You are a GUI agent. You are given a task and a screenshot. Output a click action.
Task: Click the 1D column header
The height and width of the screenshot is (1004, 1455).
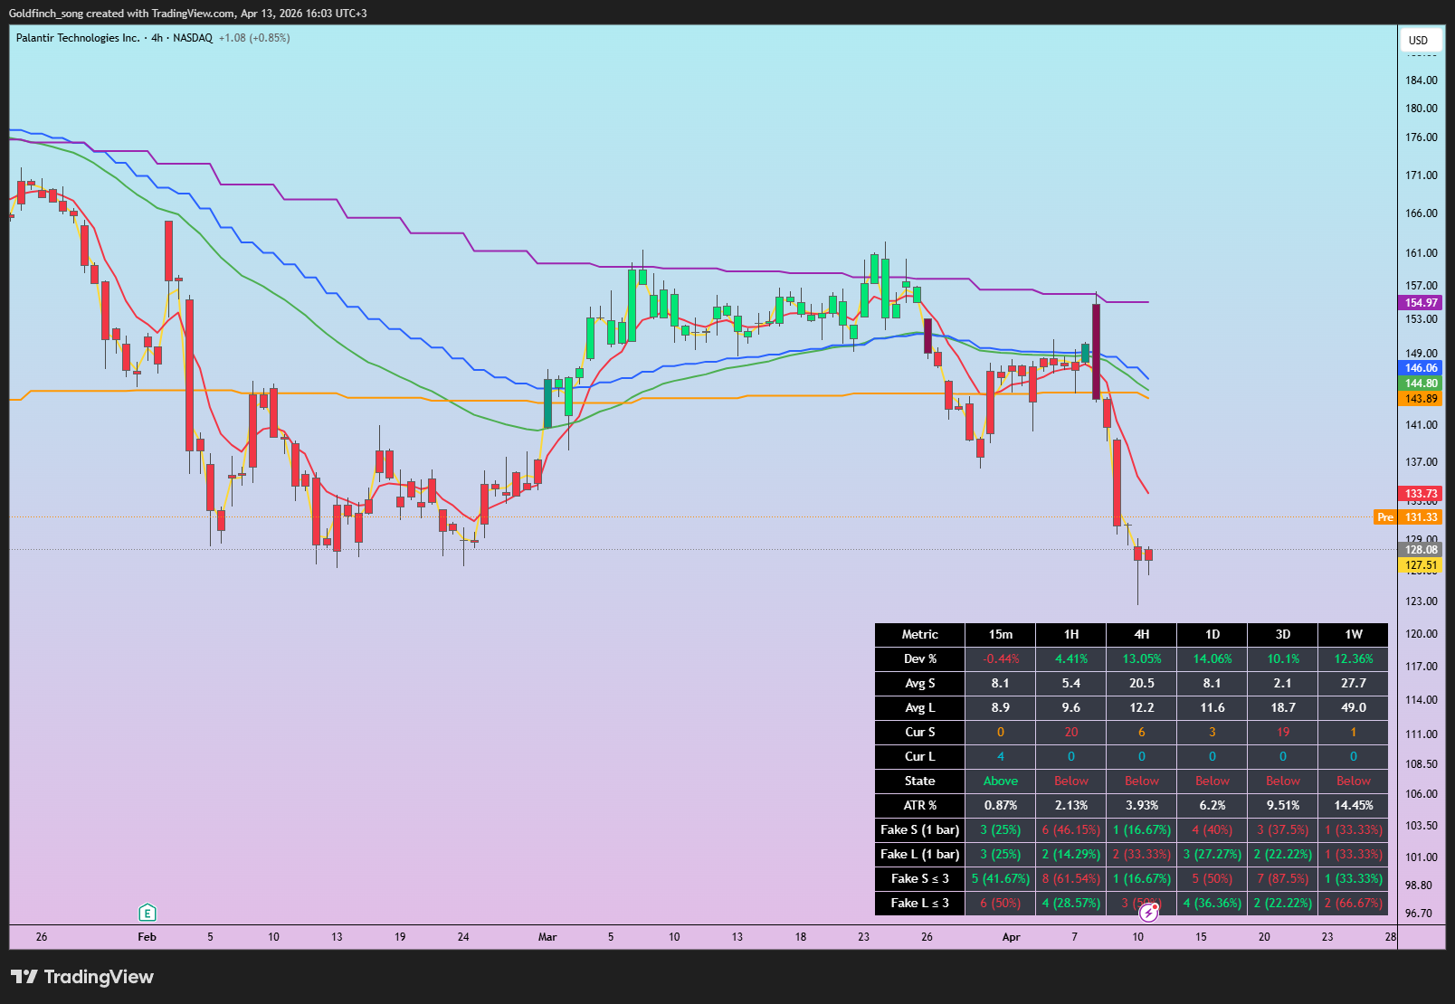1212,635
